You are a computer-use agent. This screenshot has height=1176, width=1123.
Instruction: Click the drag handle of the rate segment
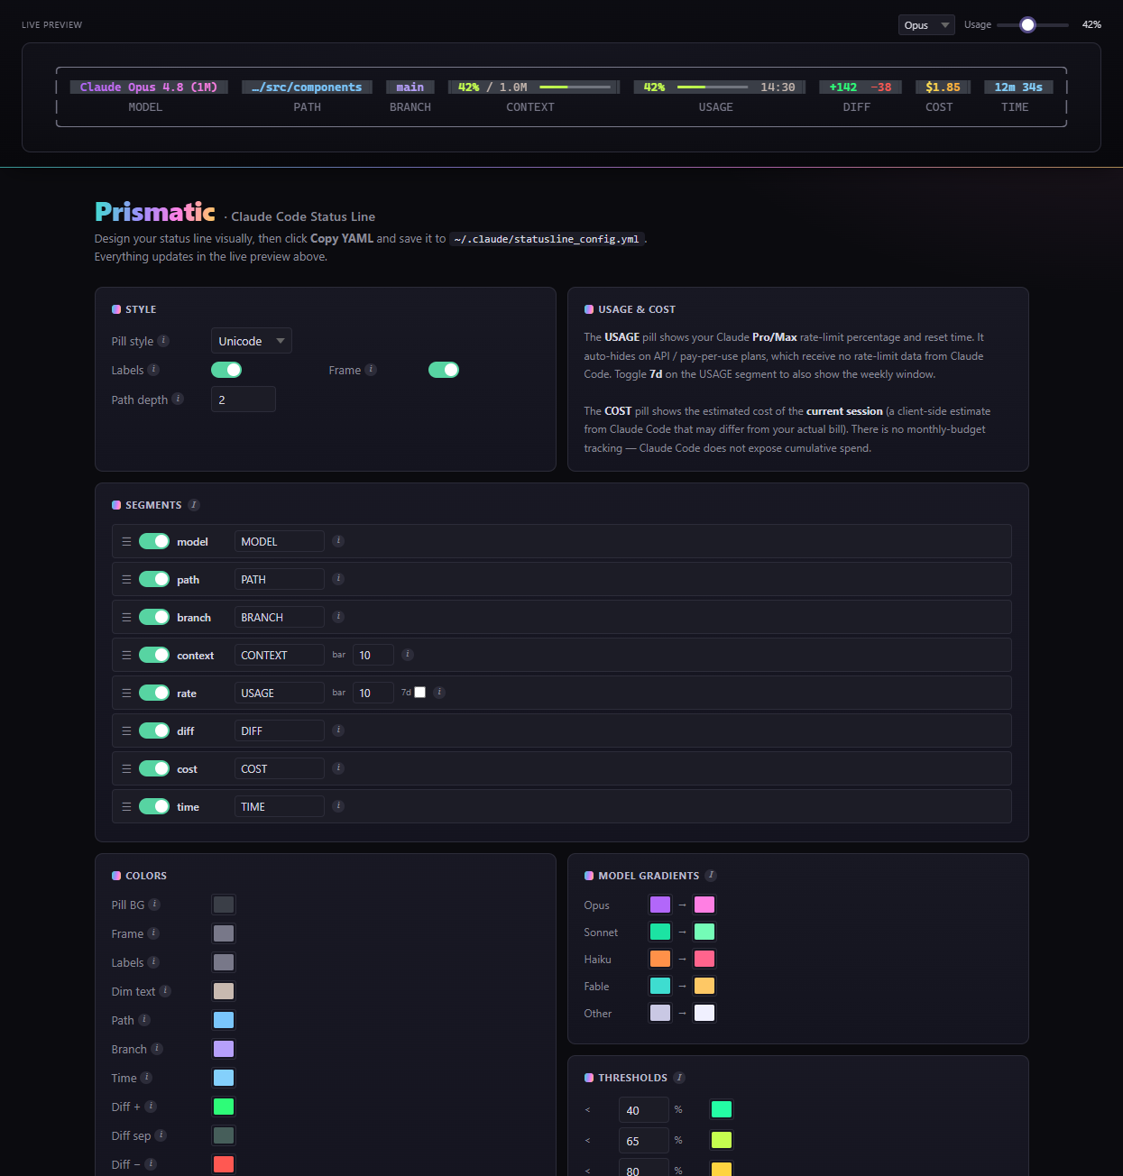coord(126,693)
